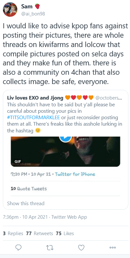Viewport: 130px width, 258px height.
Task: Click the 7:36pm 10 Apr 2021 timestamp
Action: pos(25,217)
